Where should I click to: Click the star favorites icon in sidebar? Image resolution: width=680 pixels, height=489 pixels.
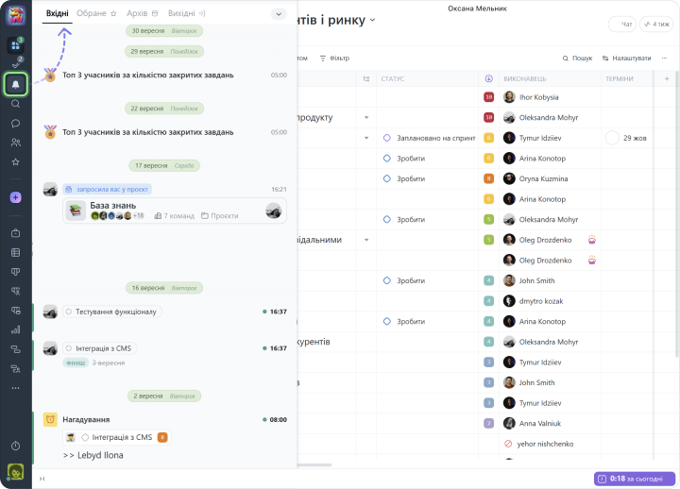point(15,162)
